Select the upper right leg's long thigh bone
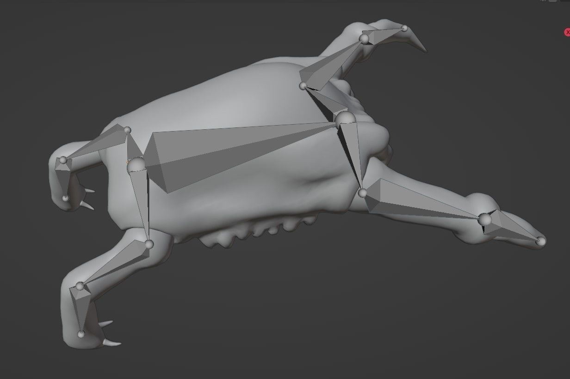Viewport: 570px width, 379px height. click(x=331, y=65)
